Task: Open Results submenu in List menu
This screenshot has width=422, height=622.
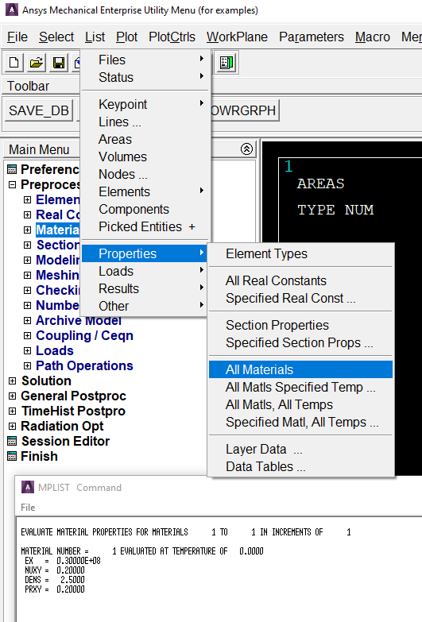Action: [x=145, y=288]
